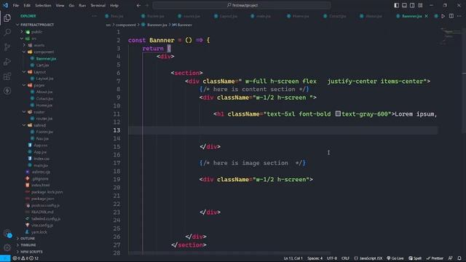Open the View menu
Viewport: 466px width, 262px height.
coord(60,5)
